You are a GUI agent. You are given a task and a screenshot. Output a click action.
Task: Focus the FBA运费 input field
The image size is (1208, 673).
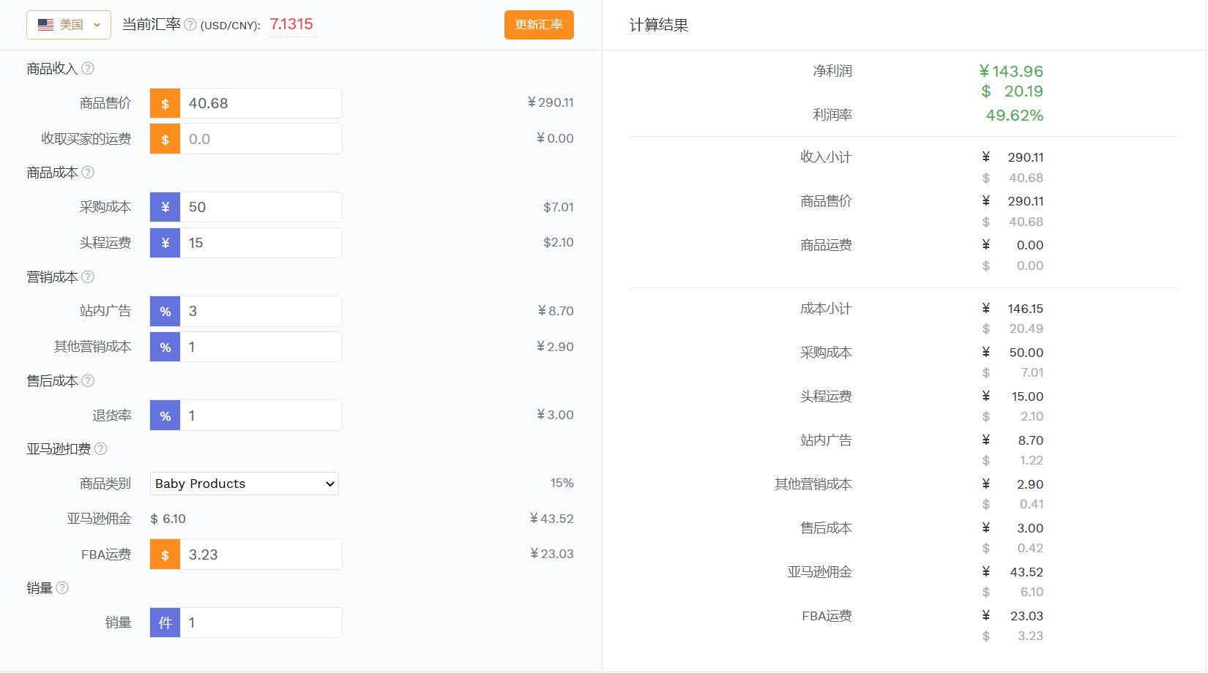click(x=261, y=554)
